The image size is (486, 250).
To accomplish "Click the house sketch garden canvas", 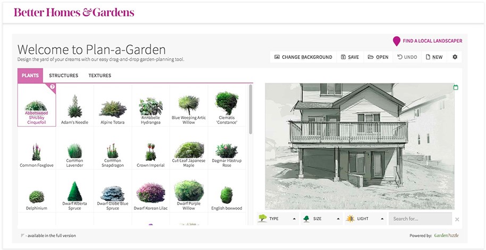I will (359, 146).
